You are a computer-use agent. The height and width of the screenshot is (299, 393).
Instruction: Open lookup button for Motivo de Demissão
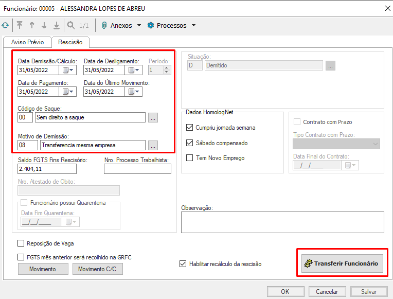pos(153,145)
